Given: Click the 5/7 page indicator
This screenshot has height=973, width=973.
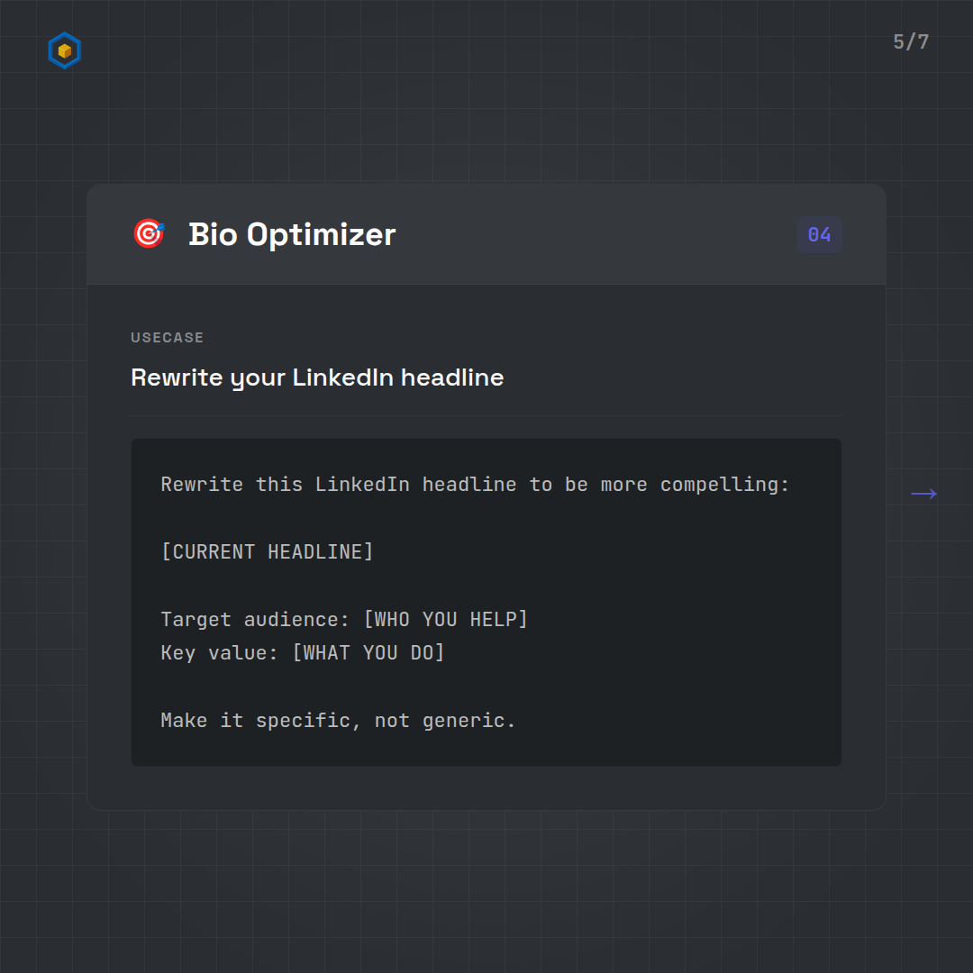Looking at the screenshot, I should pyautogui.click(x=911, y=42).
